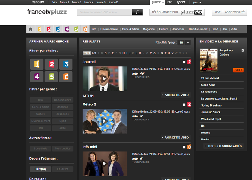Viewport: 252px width, 180px height.
Task: Toggle the Tous publics filter
Action: 62,149
